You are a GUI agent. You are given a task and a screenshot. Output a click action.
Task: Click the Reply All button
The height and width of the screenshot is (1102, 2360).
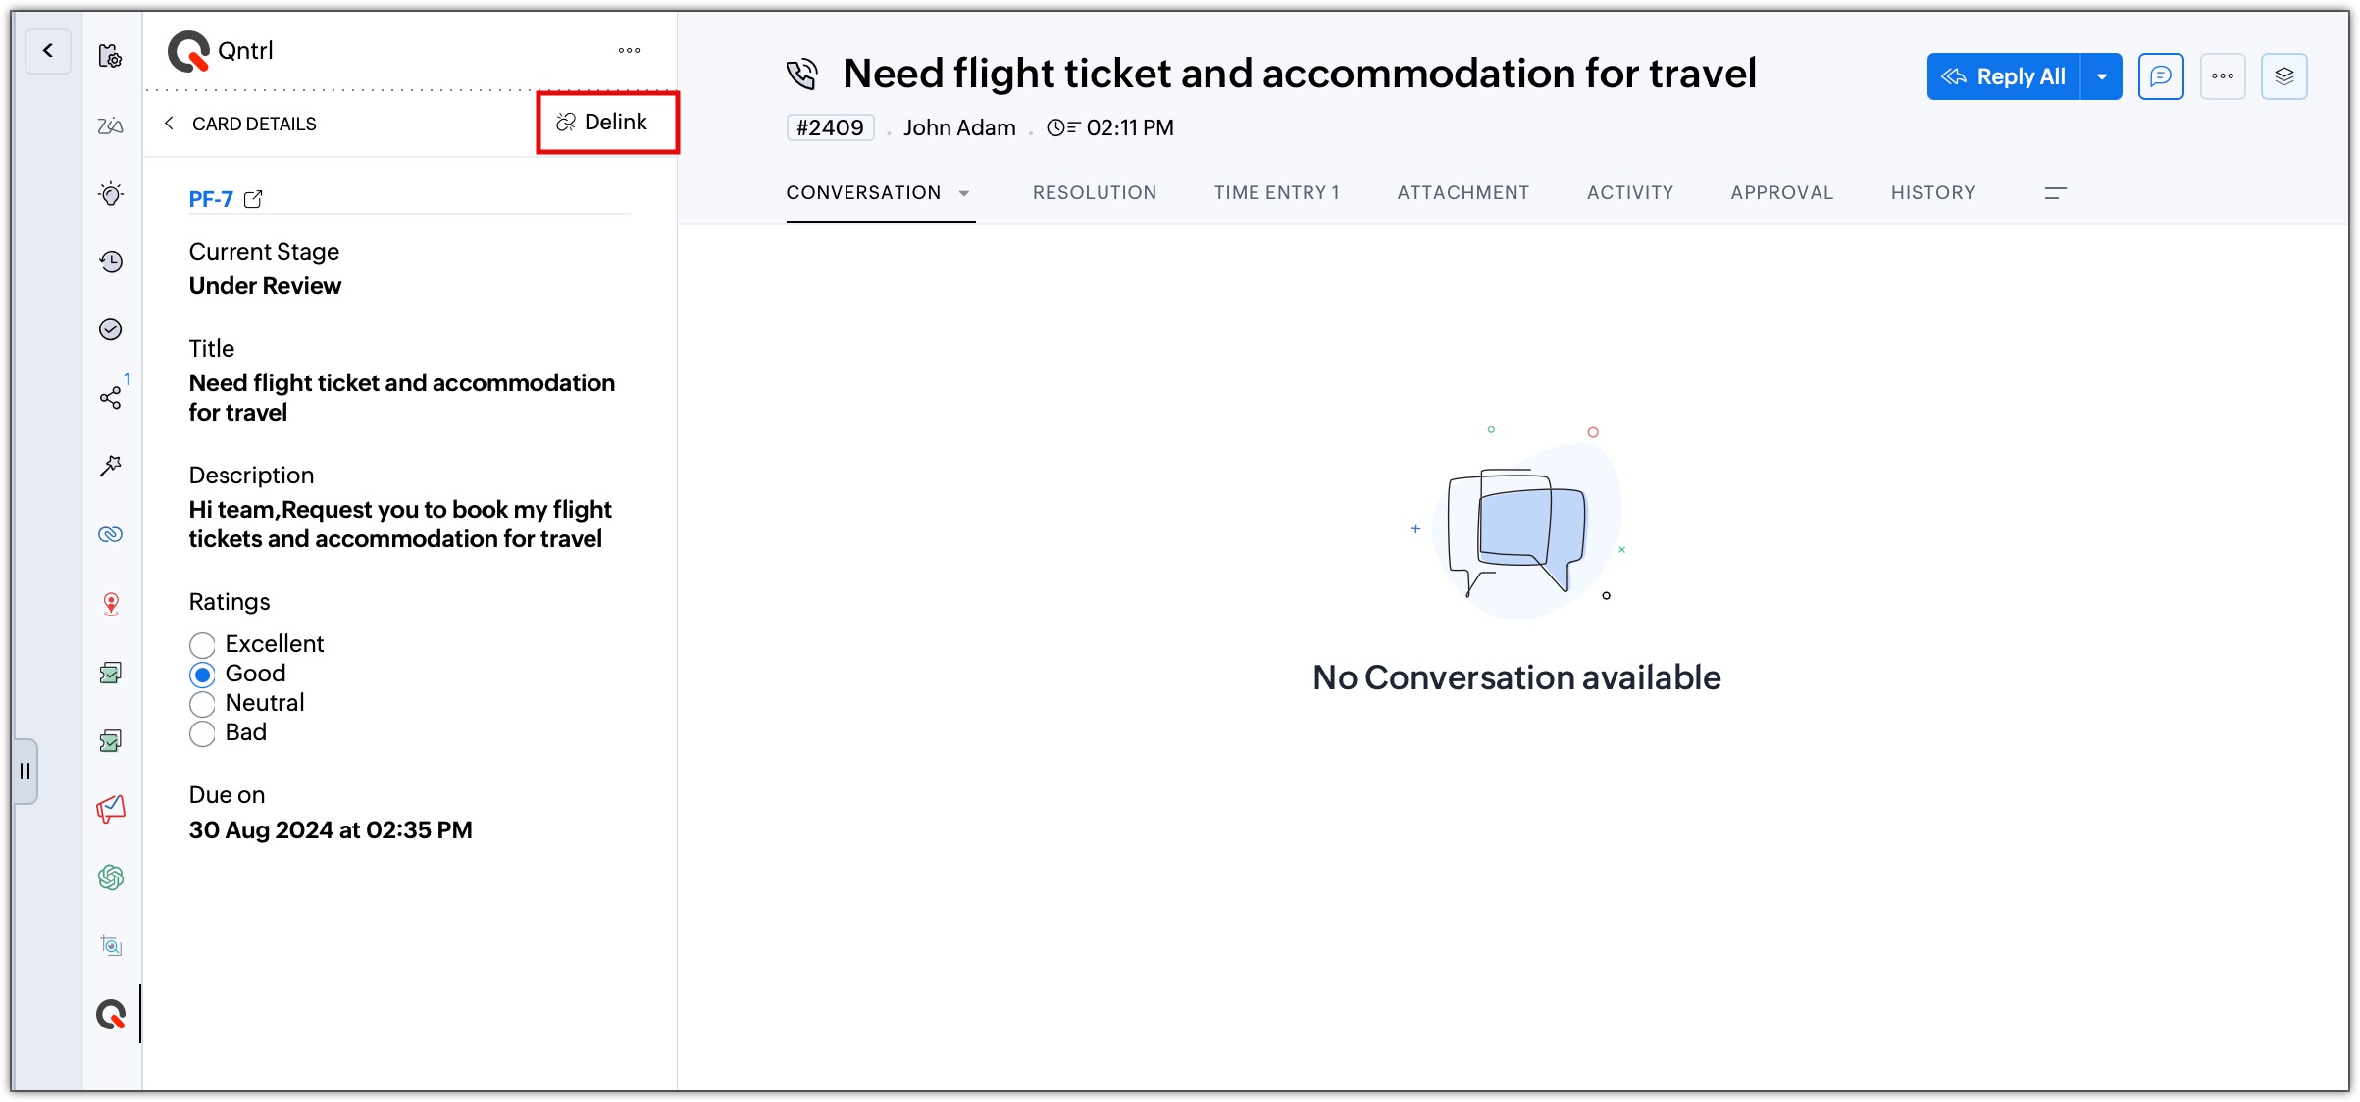coord(2004,76)
